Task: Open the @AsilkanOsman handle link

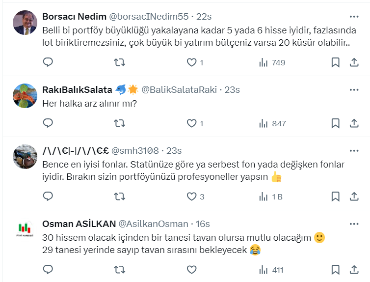Action: click(154, 224)
